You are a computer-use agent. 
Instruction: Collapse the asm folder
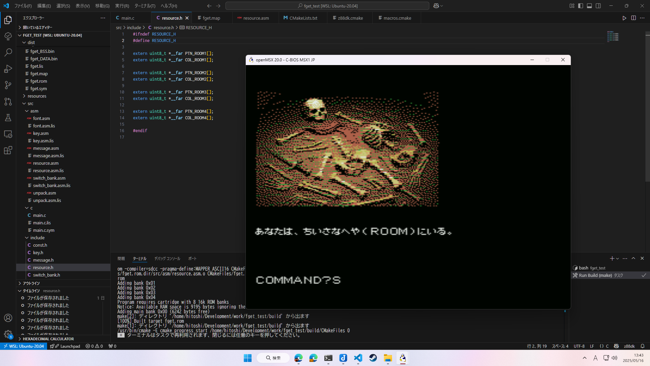point(34,111)
